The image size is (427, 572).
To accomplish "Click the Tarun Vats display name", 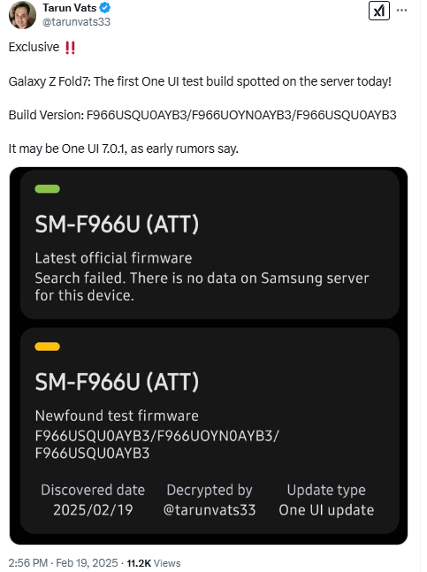I will [69, 8].
